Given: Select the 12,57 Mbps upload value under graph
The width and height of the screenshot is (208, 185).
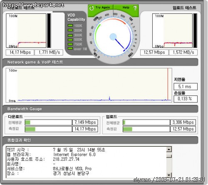Looking at the screenshot, I should tap(154, 52).
